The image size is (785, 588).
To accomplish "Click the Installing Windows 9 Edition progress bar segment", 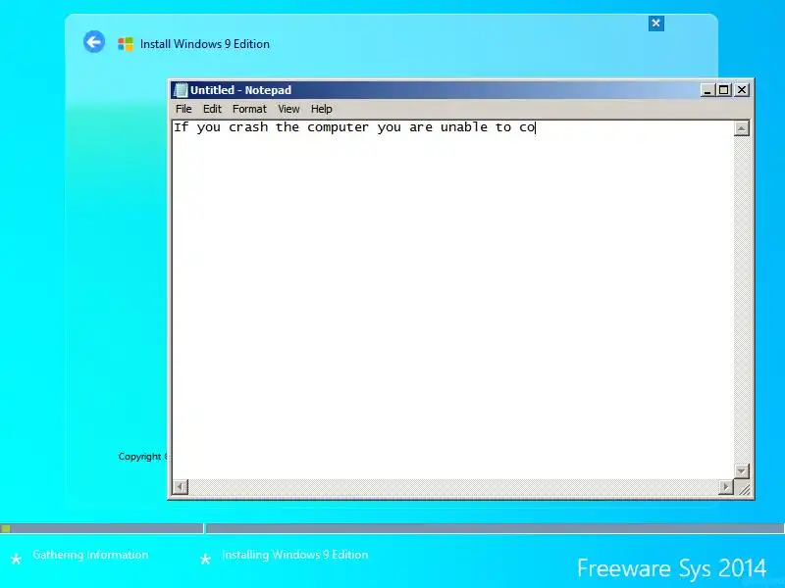I will pyautogui.click(x=496, y=528).
